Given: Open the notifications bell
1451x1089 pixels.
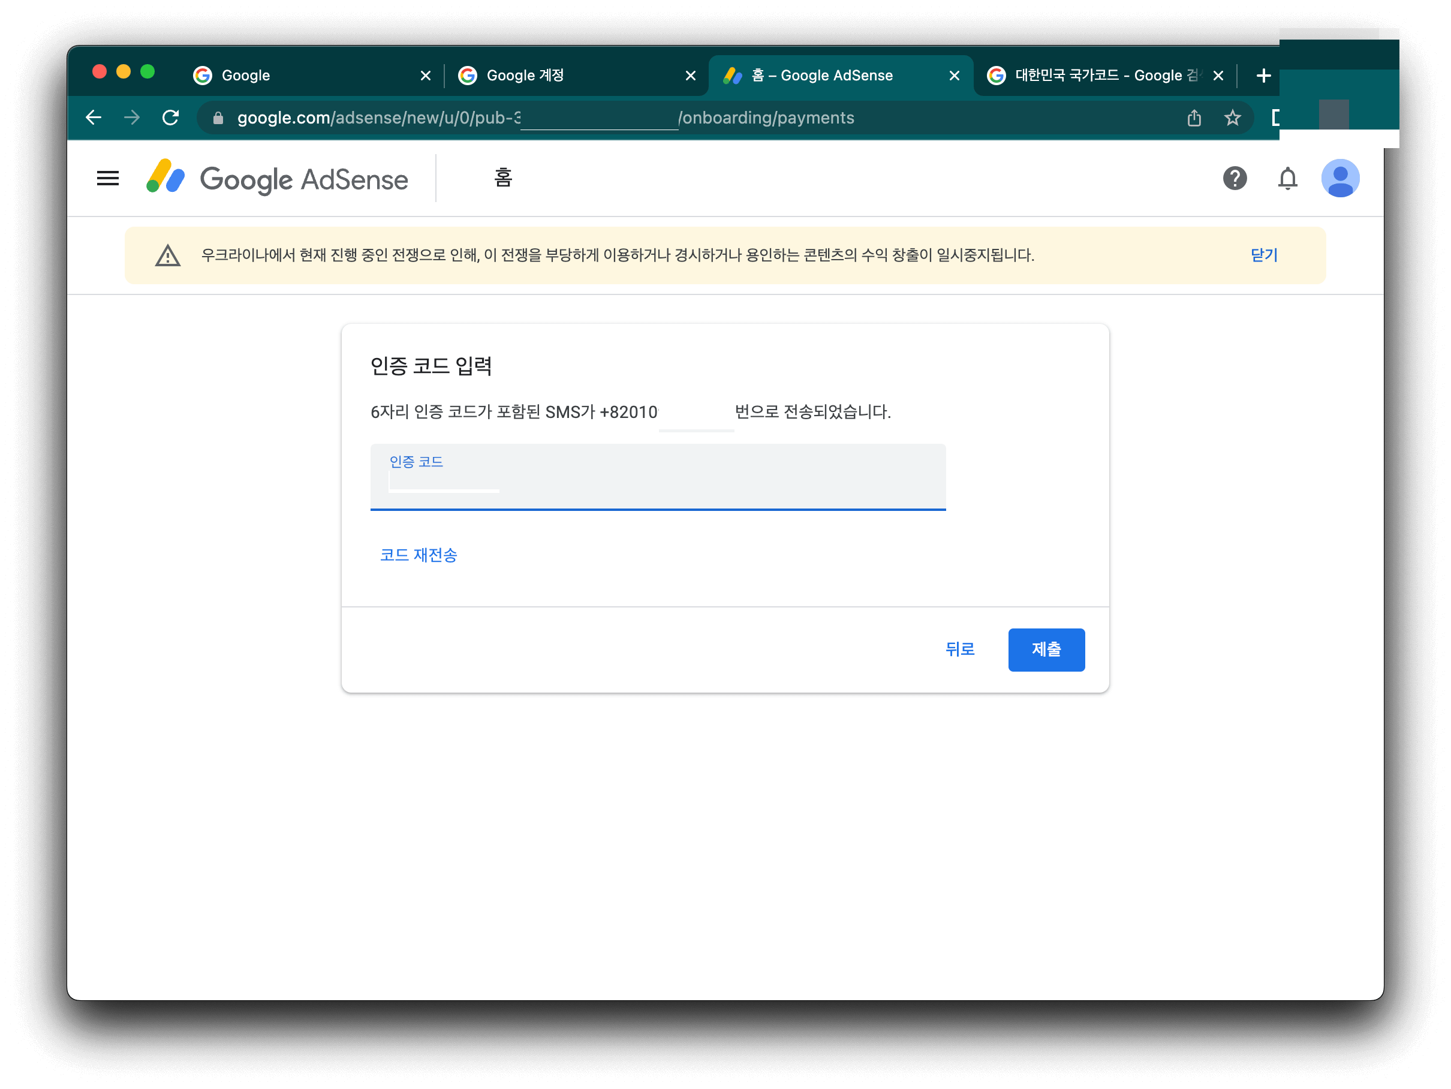Looking at the screenshot, I should 1288,179.
